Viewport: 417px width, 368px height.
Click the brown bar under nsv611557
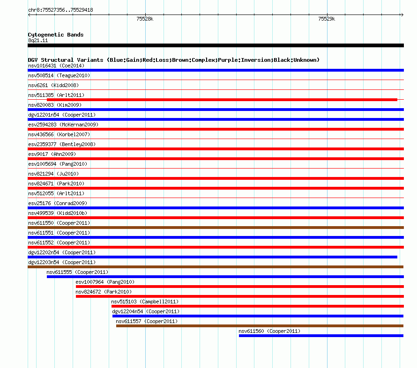pos(260,326)
